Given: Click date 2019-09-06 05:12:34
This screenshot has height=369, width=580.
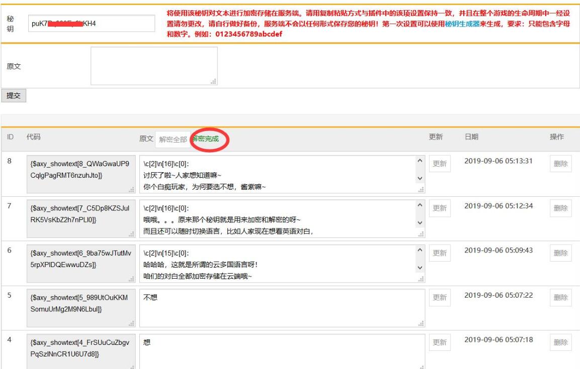Looking at the screenshot, I should point(498,206).
